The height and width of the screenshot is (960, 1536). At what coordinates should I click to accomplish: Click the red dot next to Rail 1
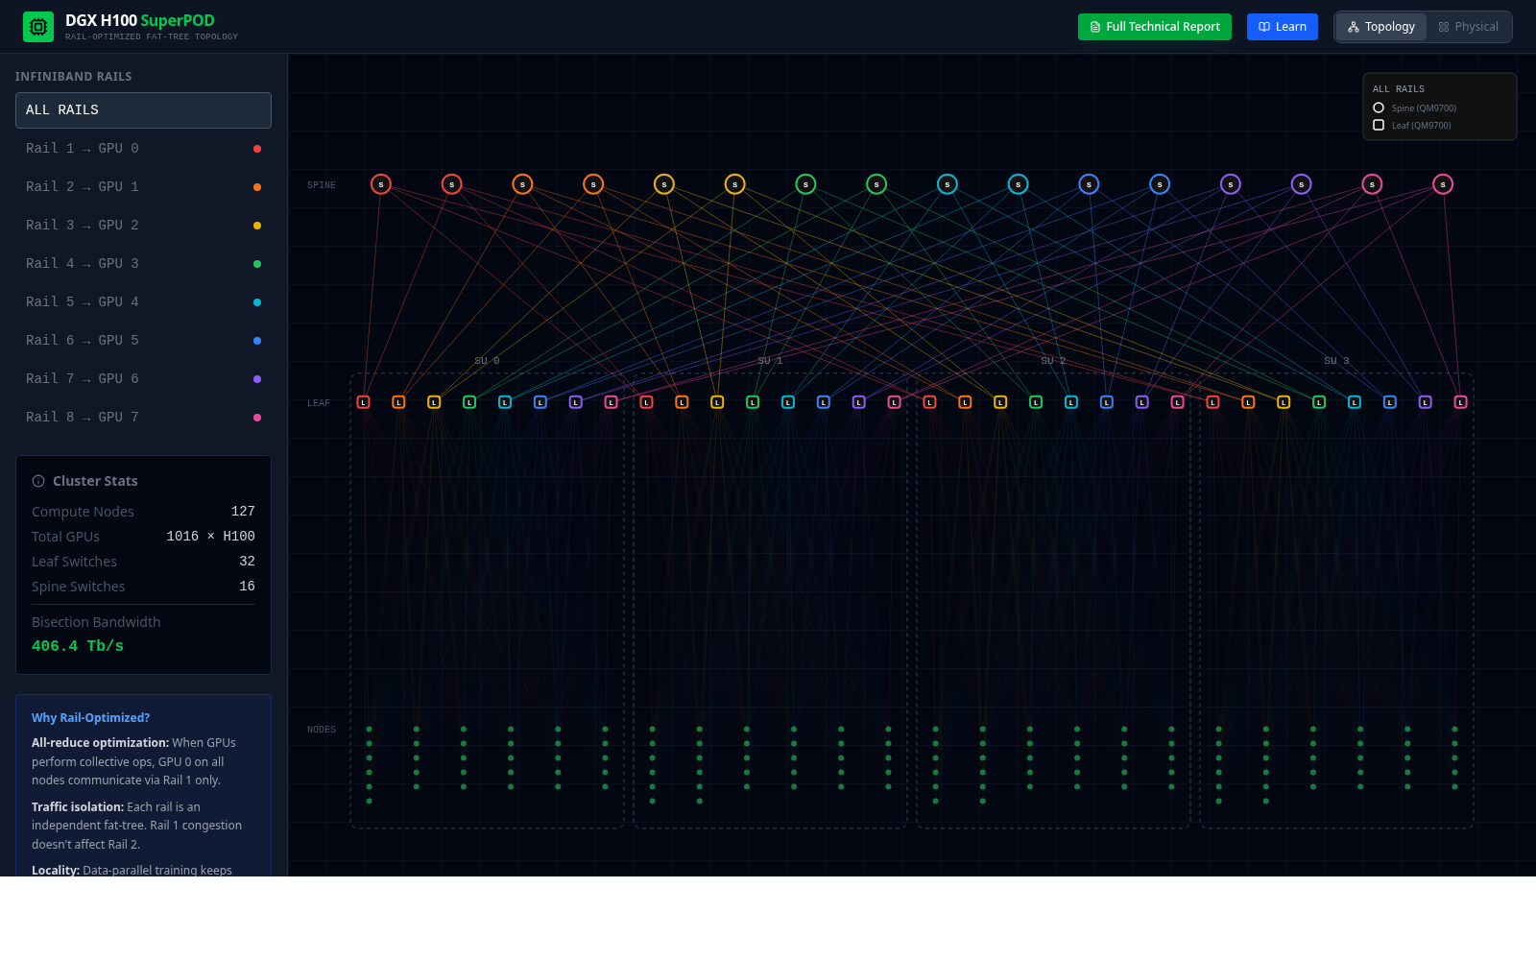(257, 149)
